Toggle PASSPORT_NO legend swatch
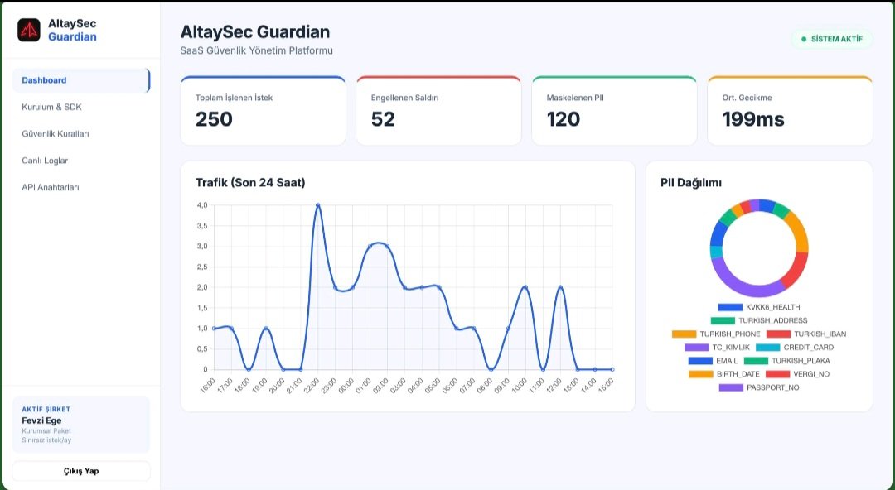 (x=731, y=388)
